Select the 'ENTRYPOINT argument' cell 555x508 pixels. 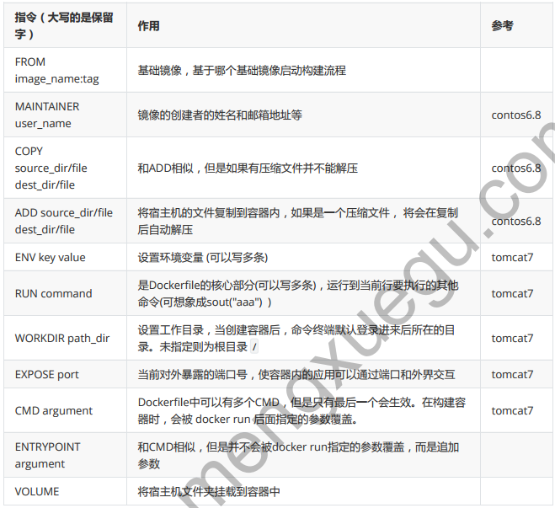point(65,455)
